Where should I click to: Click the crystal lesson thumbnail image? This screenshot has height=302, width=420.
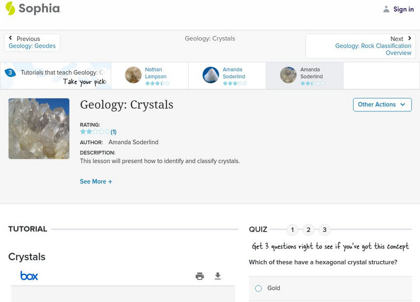tap(39, 128)
